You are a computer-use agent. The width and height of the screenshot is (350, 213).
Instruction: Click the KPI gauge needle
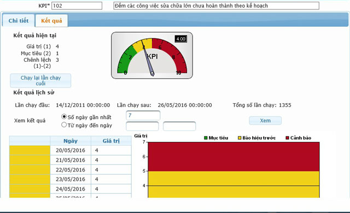click(x=148, y=58)
